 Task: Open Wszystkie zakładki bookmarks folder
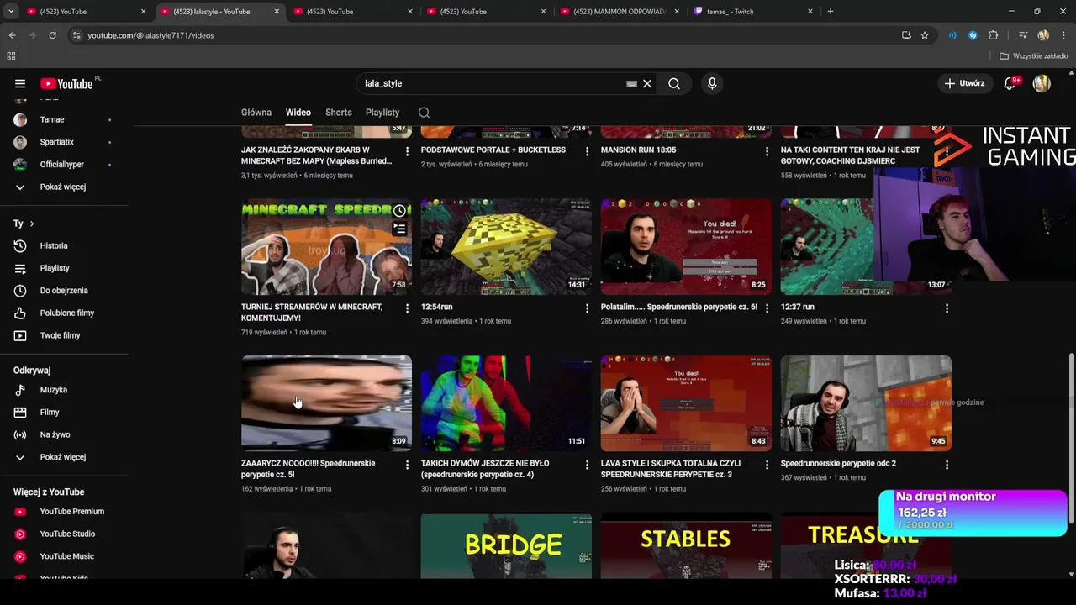pos(1034,56)
